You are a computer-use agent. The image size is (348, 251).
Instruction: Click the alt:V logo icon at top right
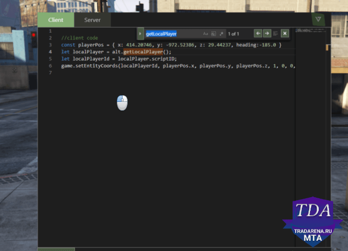tap(318, 19)
